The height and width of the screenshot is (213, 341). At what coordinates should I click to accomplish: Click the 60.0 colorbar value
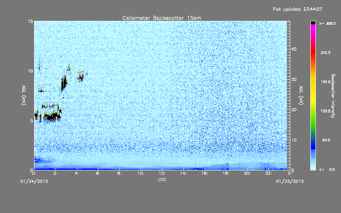[326, 140]
